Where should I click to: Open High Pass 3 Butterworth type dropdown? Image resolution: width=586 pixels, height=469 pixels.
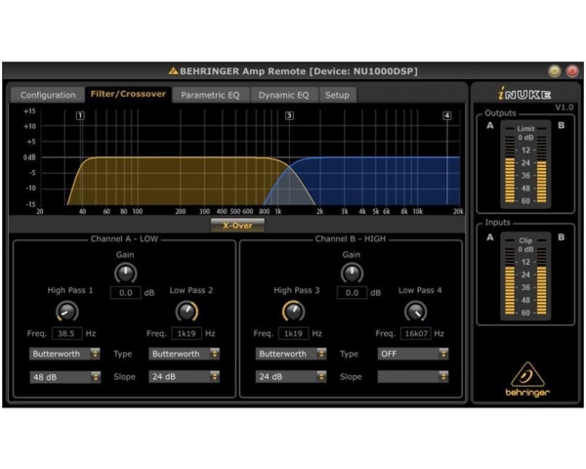291,354
